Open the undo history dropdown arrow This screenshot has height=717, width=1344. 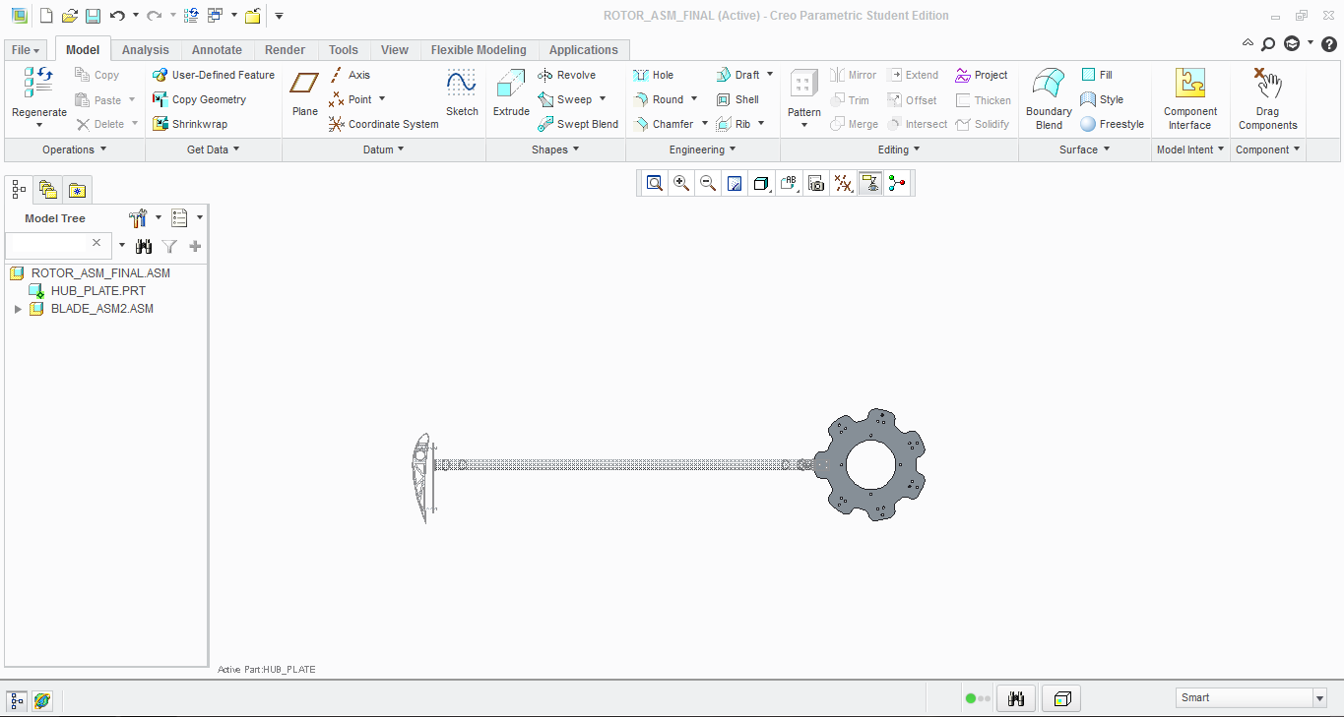tap(136, 16)
